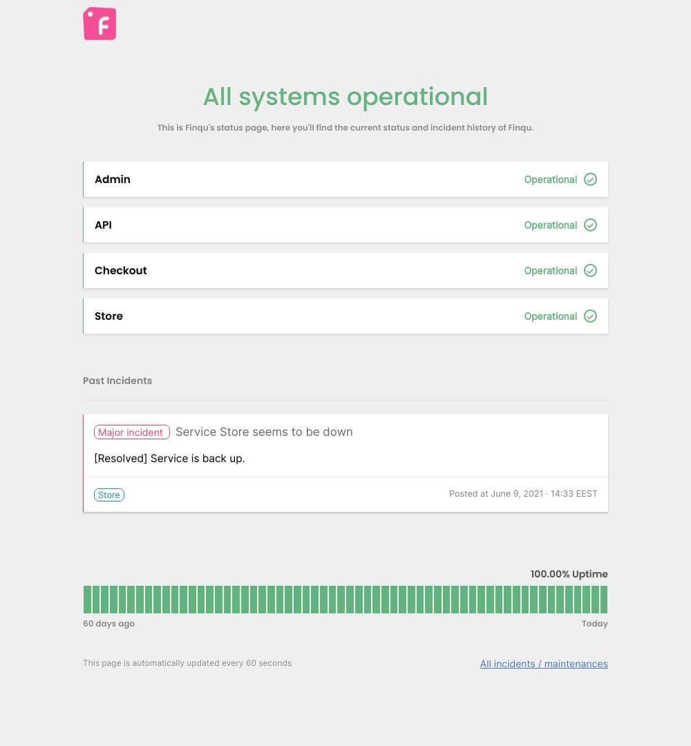Click the last uptime bar for Today
This screenshot has height=746, width=691.
click(604, 600)
